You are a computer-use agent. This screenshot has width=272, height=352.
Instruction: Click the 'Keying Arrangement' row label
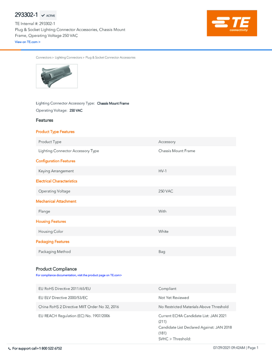tap(56, 171)
